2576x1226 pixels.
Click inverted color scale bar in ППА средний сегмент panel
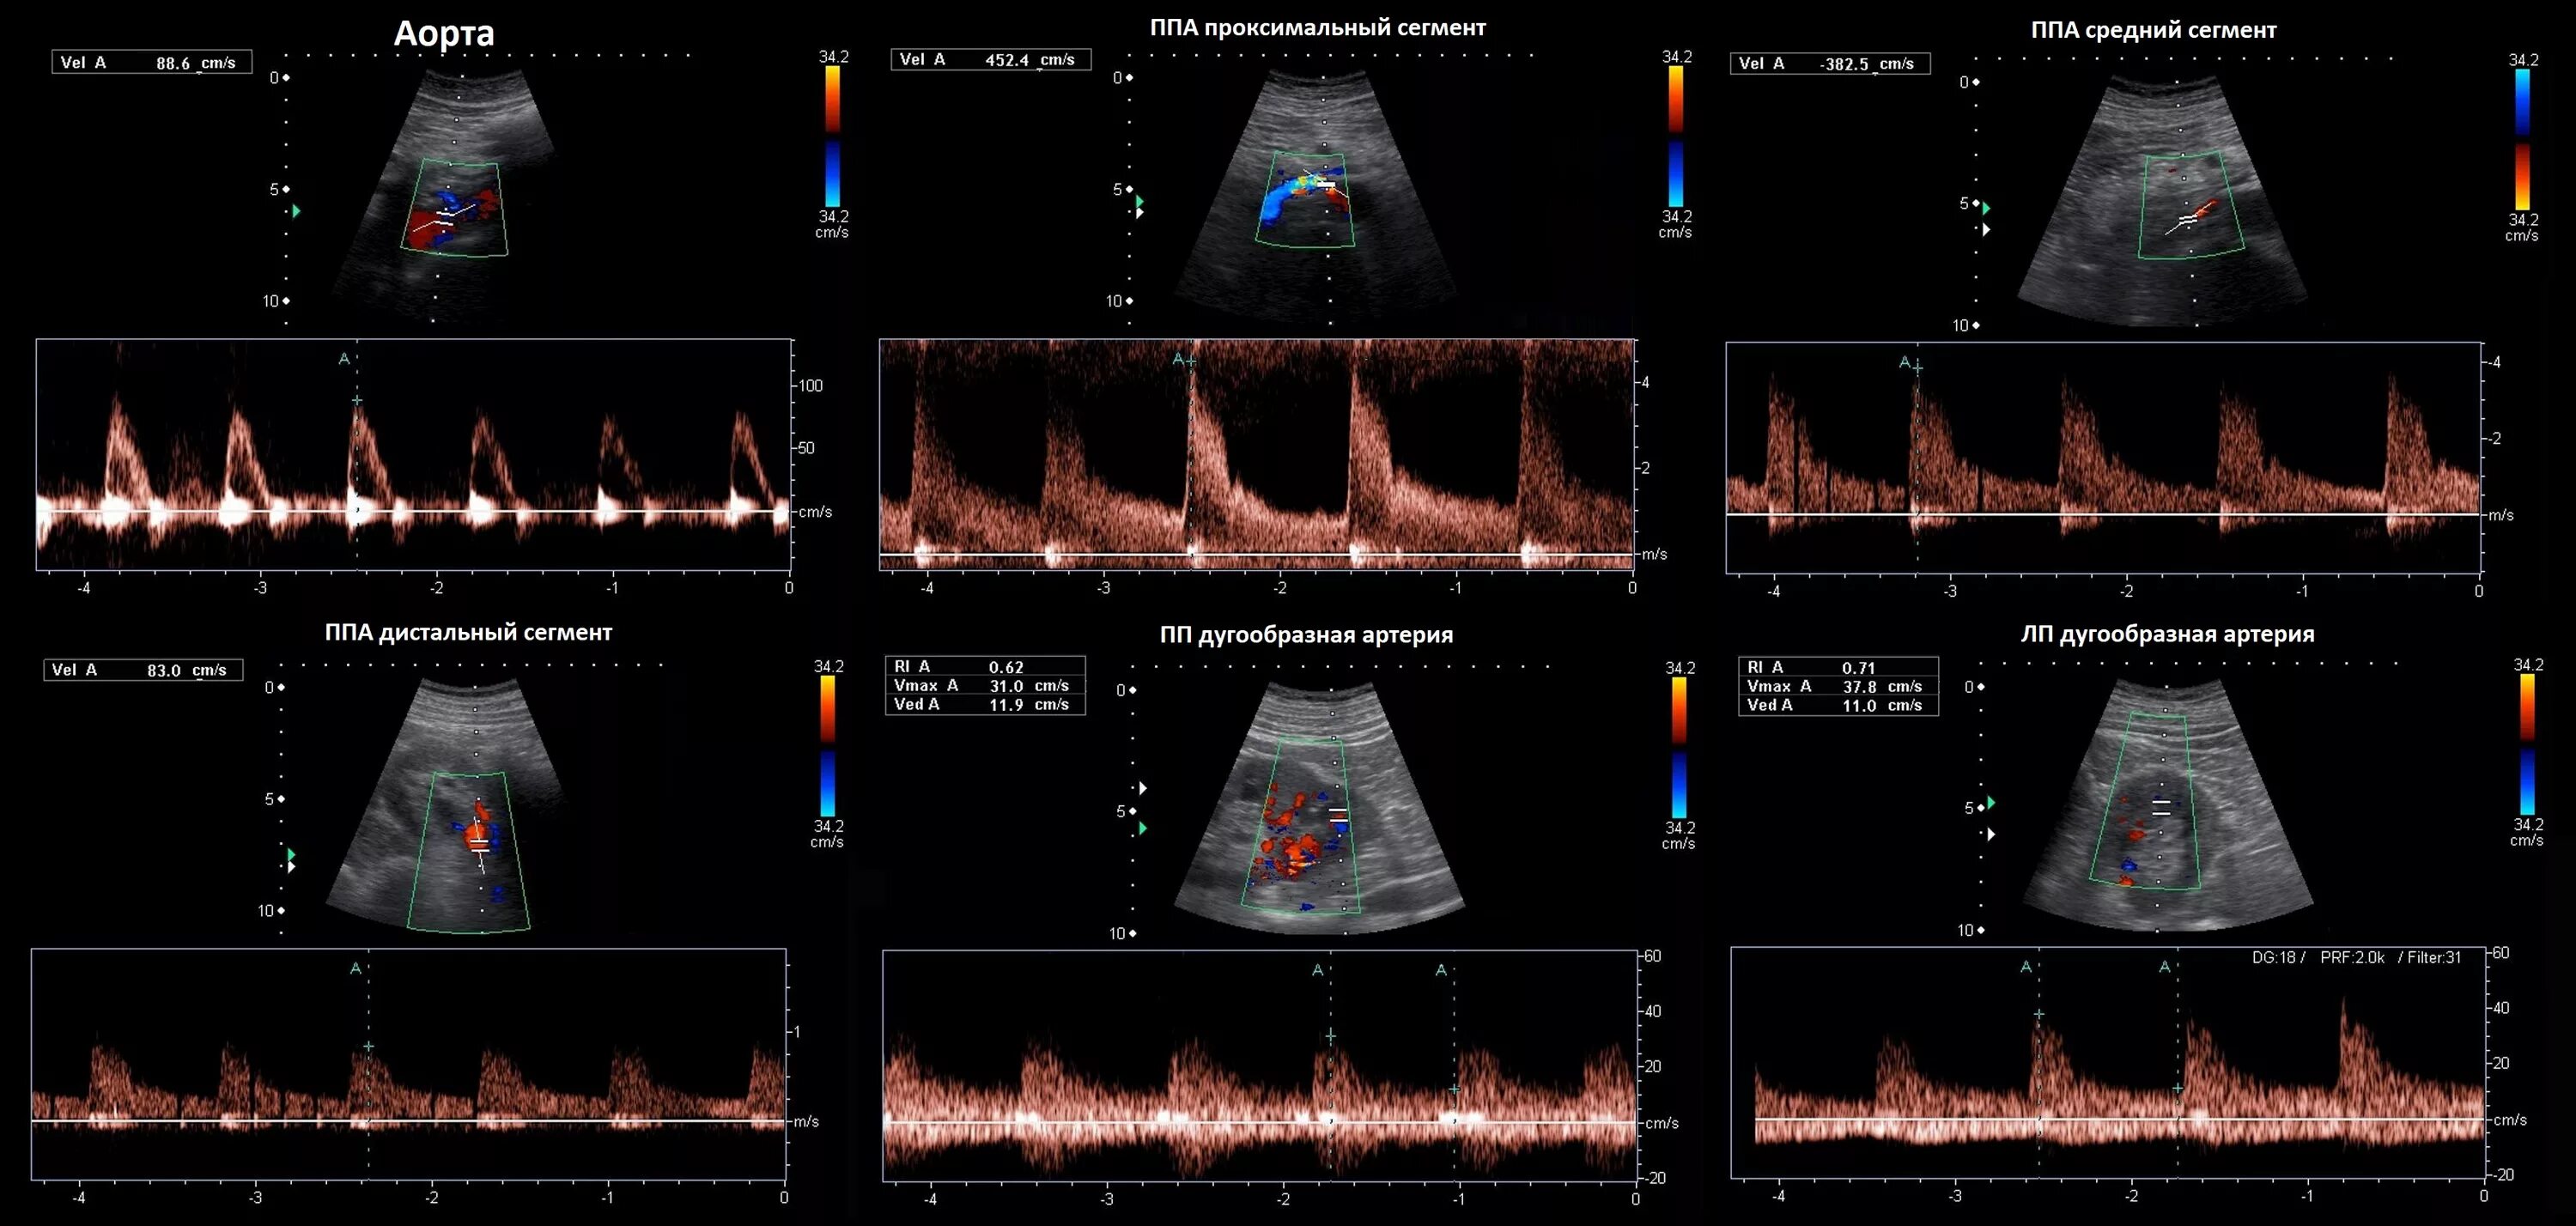[x=2522, y=139]
